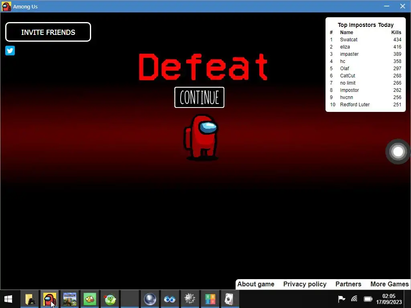
Task: Select no limit in the leaderboard
Action: [348, 83]
